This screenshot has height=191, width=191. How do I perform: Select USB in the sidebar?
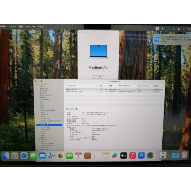click(42, 112)
